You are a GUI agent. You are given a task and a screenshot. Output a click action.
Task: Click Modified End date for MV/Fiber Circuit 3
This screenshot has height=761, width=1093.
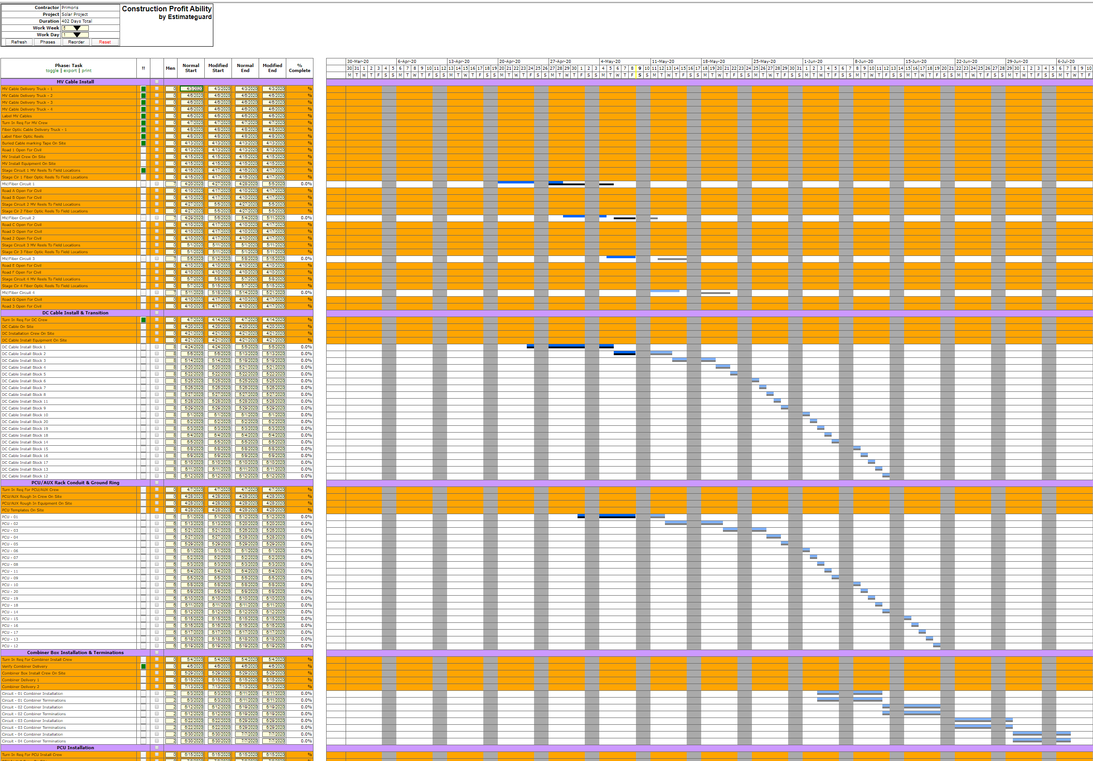273,259
